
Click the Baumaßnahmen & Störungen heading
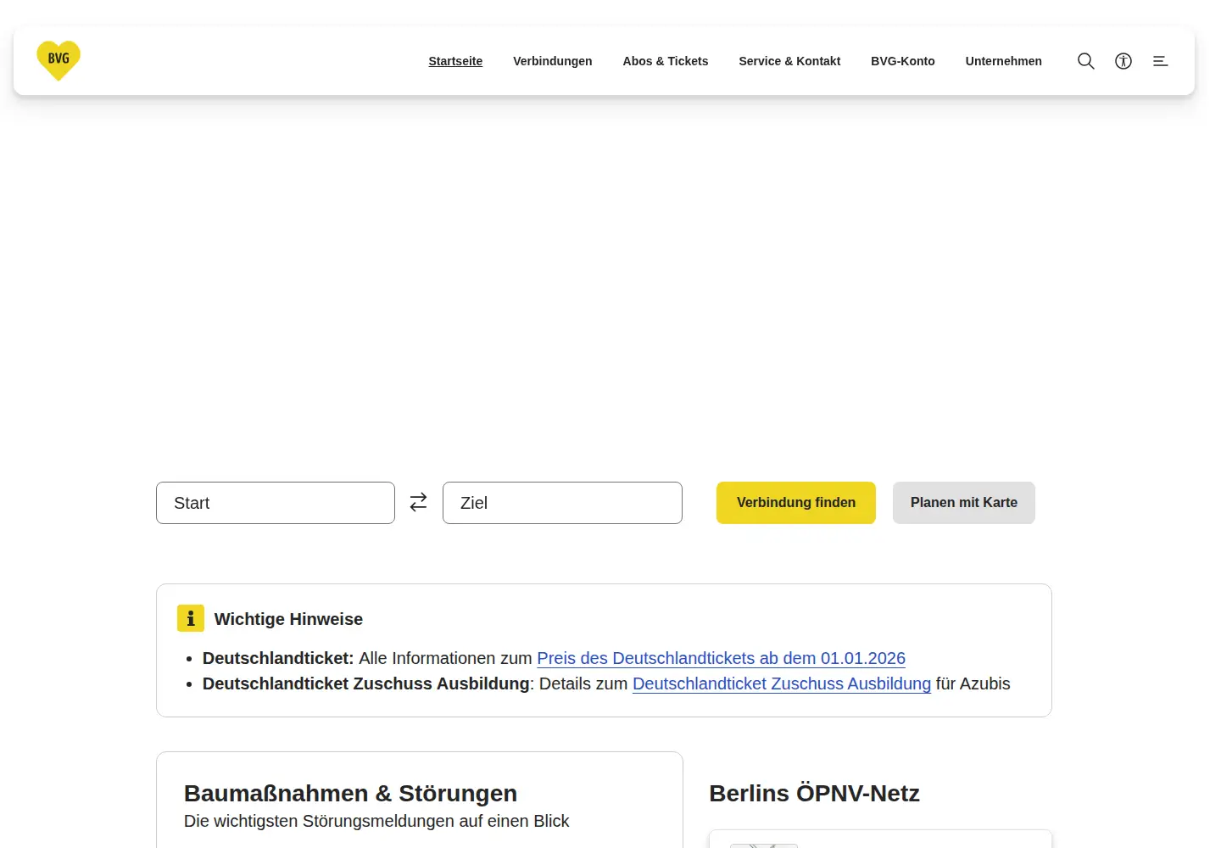pos(350,793)
